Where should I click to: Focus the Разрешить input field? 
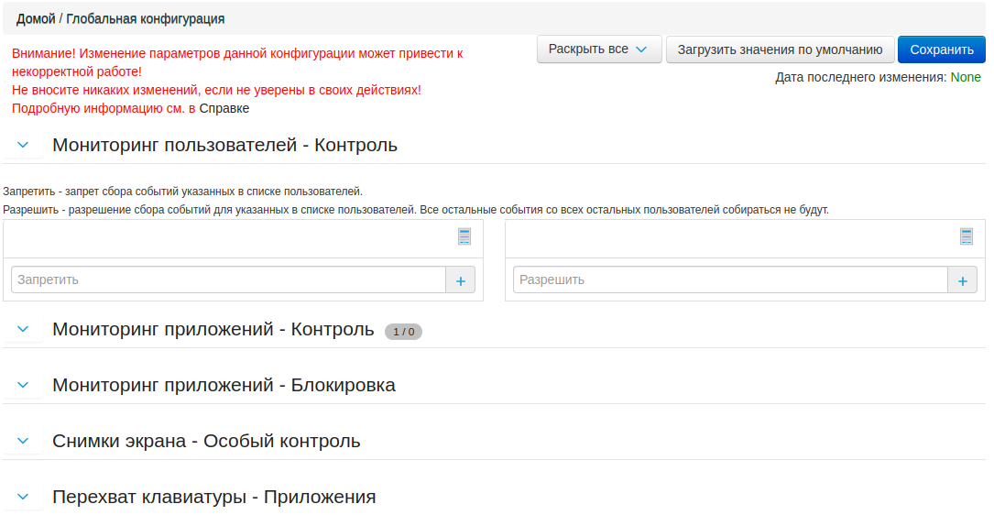[730, 279]
